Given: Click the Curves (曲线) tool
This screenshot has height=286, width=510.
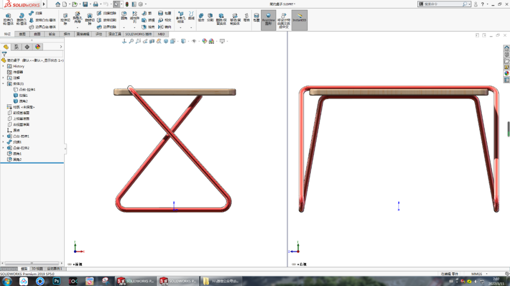Looking at the screenshot, I should pyautogui.click(x=191, y=16).
